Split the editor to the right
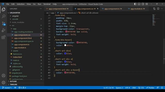Viewport: 165px width, 92px height. (x=158, y=9)
